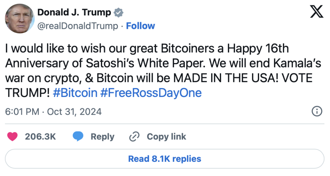Open the #Bitcoin hashtag
The image size is (330, 176).
click(x=74, y=93)
